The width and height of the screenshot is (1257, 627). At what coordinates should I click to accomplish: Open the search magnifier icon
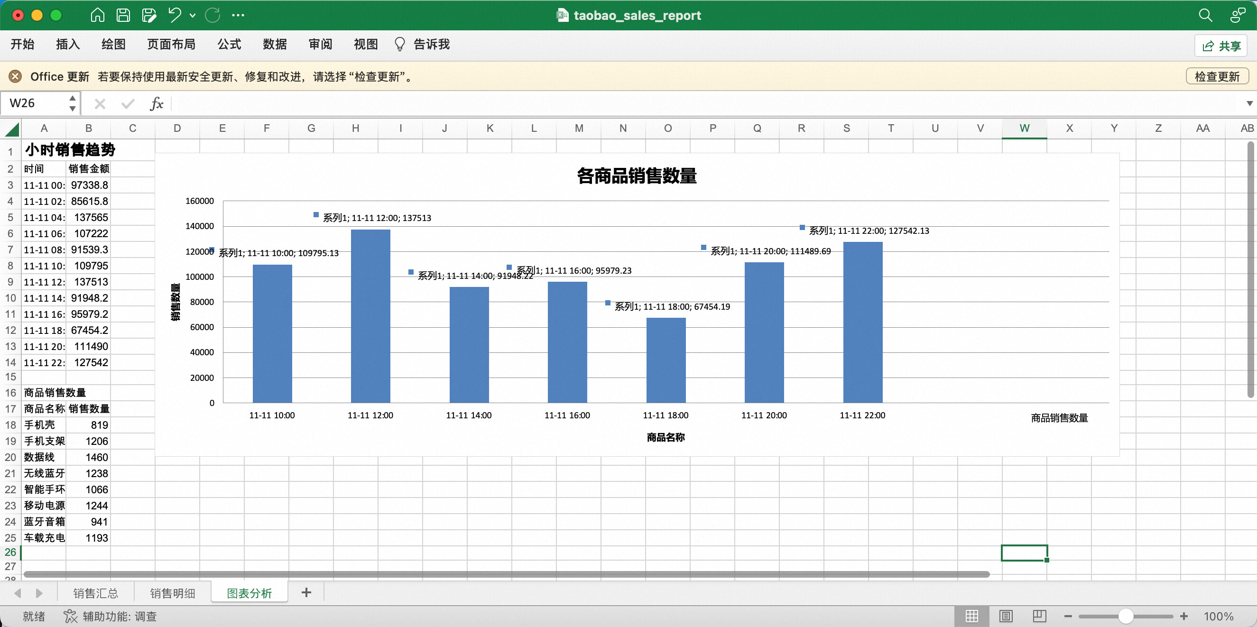[1205, 15]
